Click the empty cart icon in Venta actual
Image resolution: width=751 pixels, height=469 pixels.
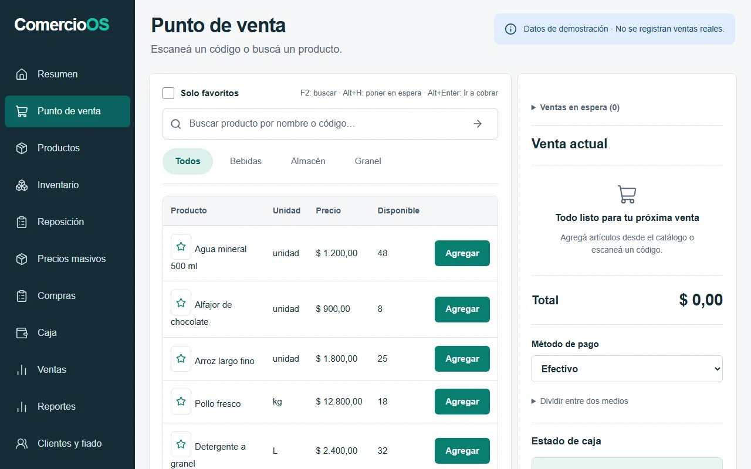[627, 194]
